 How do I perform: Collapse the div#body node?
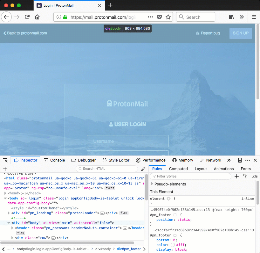click(x=9, y=223)
